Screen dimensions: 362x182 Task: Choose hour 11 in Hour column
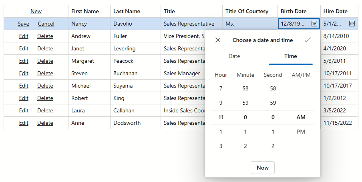point(221,118)
